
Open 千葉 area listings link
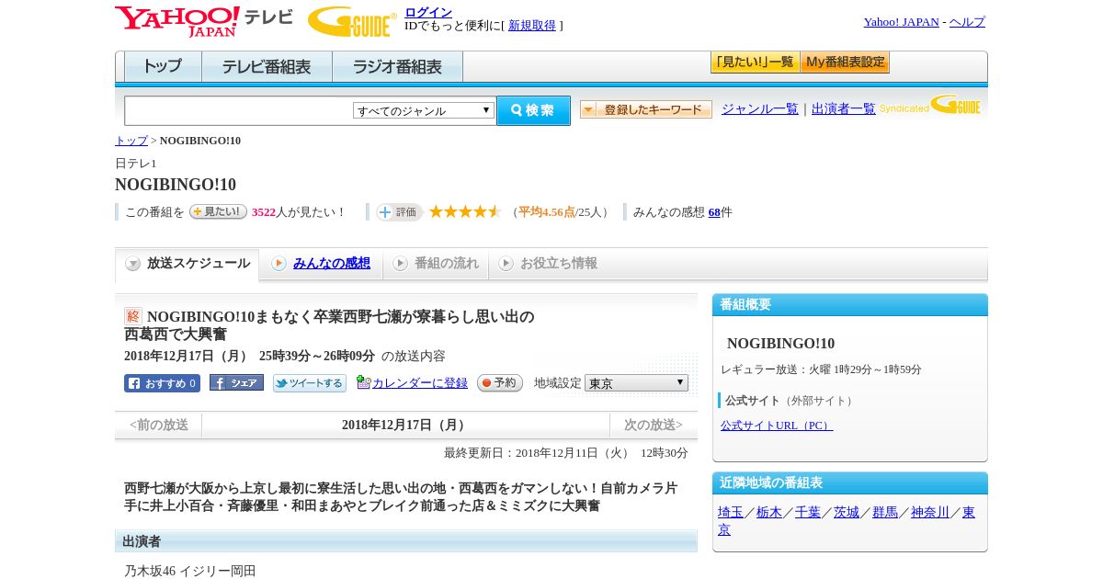(x=808, y=512)
